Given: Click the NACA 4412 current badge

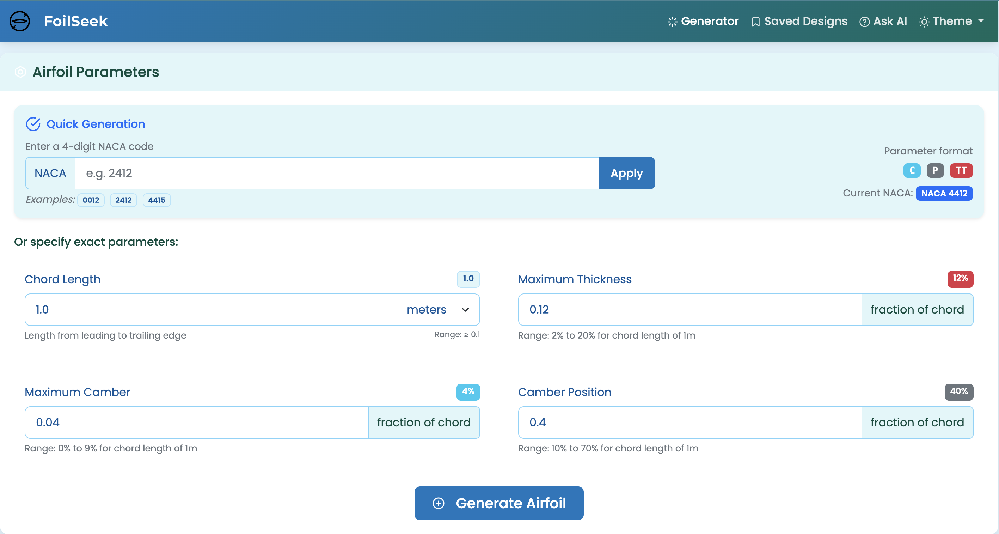Looking at the screenshot, I should [x=944, y=193].
